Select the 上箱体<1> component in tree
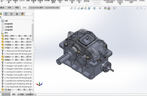 [x=17, y=36]
